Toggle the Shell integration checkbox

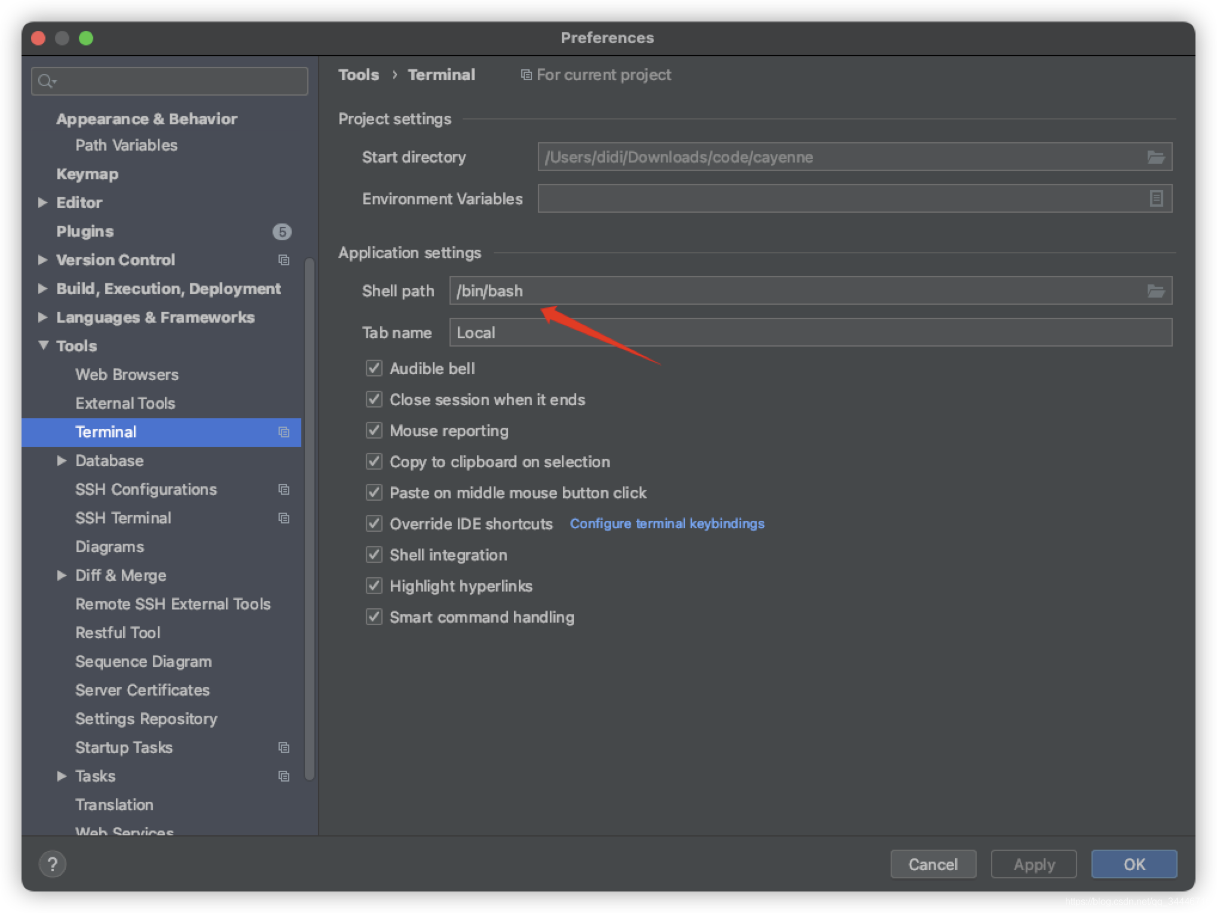[374, 554]
